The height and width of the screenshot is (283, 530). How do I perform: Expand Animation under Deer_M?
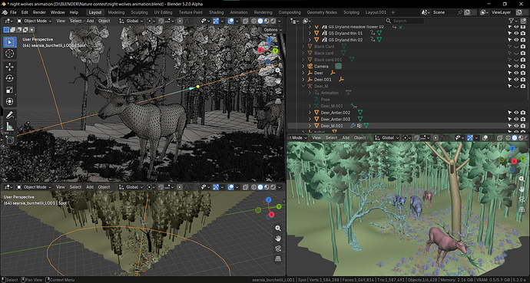tap(310, 93)
